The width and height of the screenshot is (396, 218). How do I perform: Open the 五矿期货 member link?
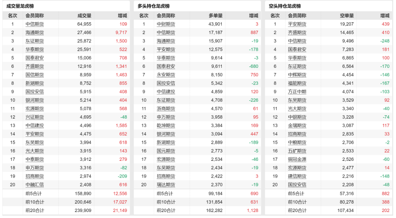pos(297,151)
